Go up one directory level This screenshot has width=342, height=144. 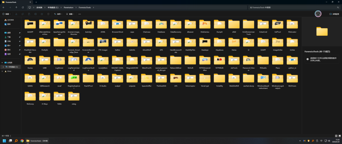(x=16, y=7)
